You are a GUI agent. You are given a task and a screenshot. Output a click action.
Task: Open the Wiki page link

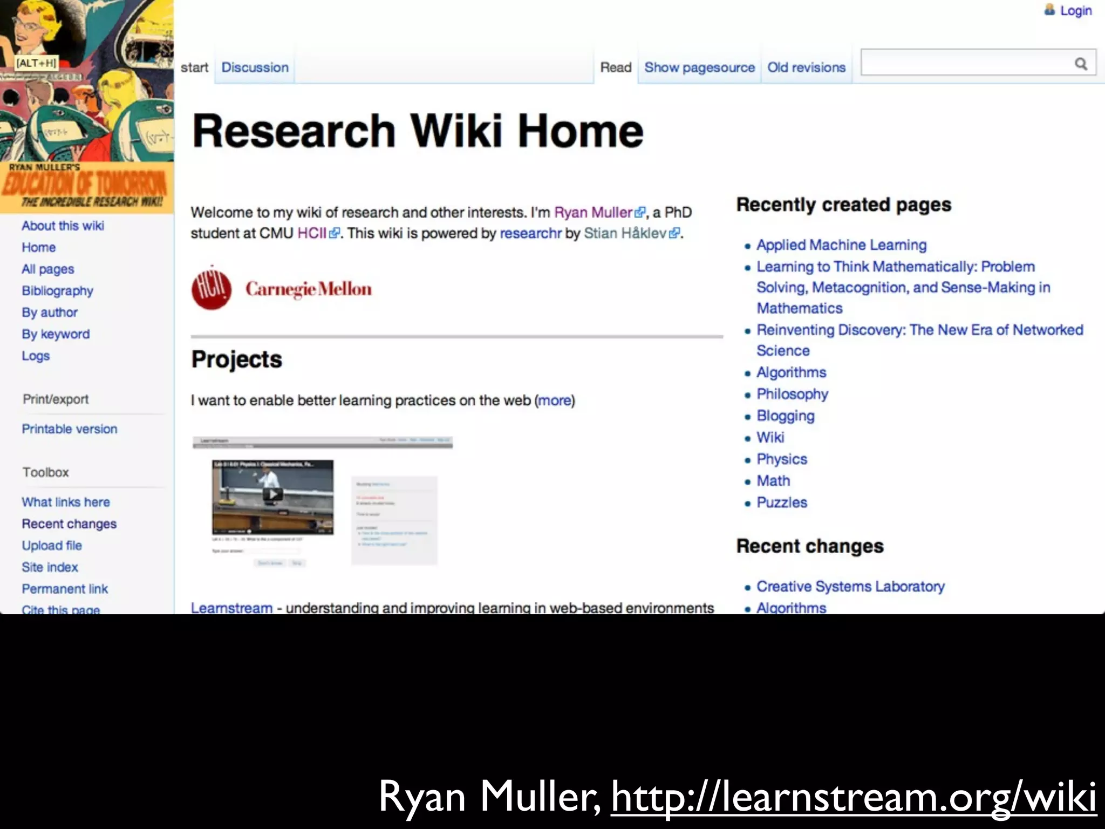[x=770, y=438]
